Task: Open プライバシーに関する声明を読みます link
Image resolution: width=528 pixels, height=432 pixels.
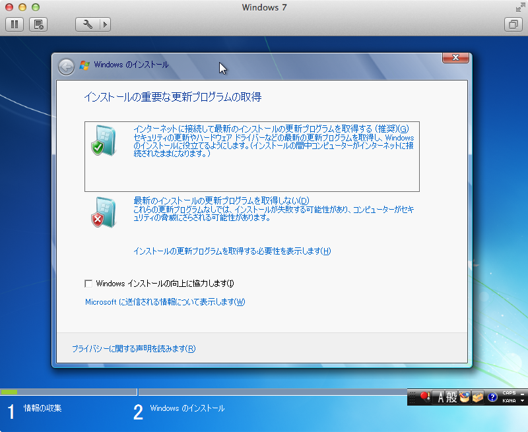Action: (x=134, y=348)
